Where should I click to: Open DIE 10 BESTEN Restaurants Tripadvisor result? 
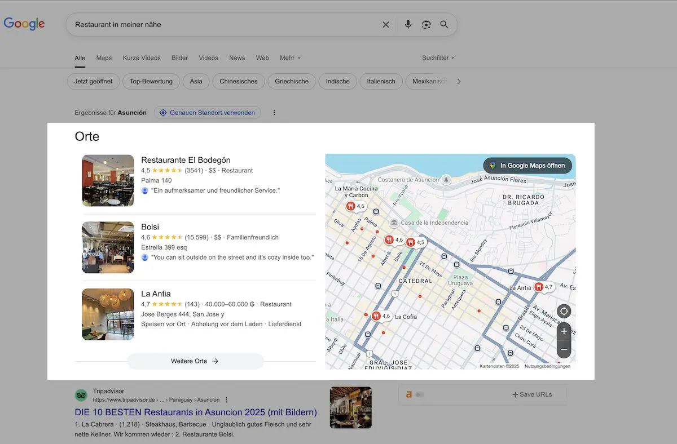(196, 412)
